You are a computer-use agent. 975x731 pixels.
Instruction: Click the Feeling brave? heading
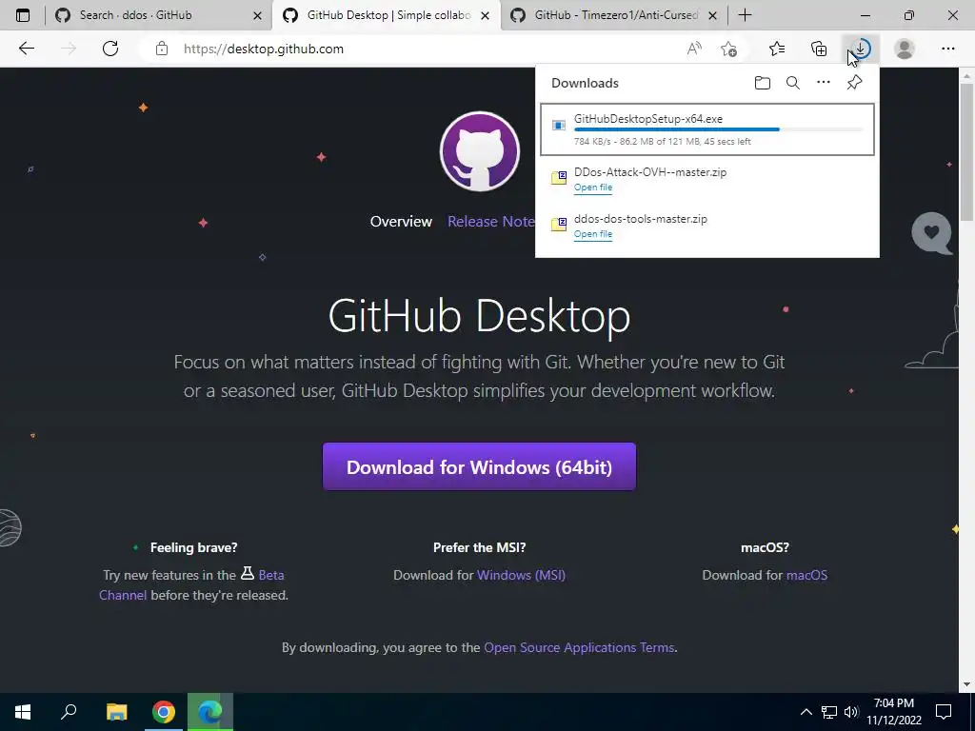click(x=193, y=547)
